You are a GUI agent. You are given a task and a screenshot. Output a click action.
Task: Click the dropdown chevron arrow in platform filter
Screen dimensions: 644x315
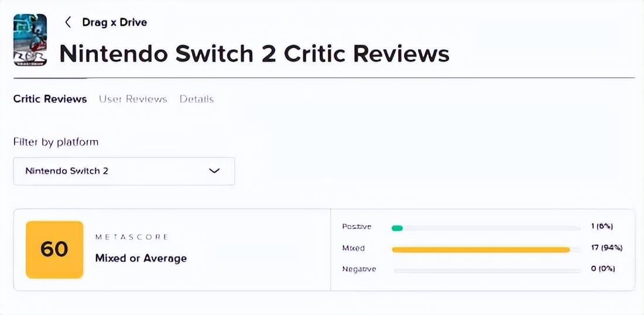pyautogui.click(x=214, y=171)
